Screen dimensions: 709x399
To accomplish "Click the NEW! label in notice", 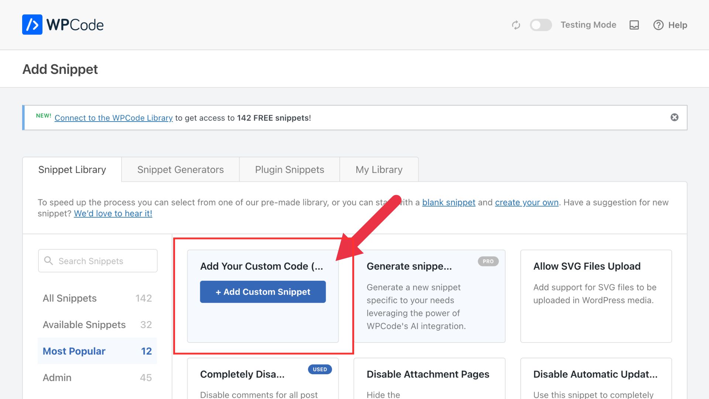I will click(x=44, y=116).
